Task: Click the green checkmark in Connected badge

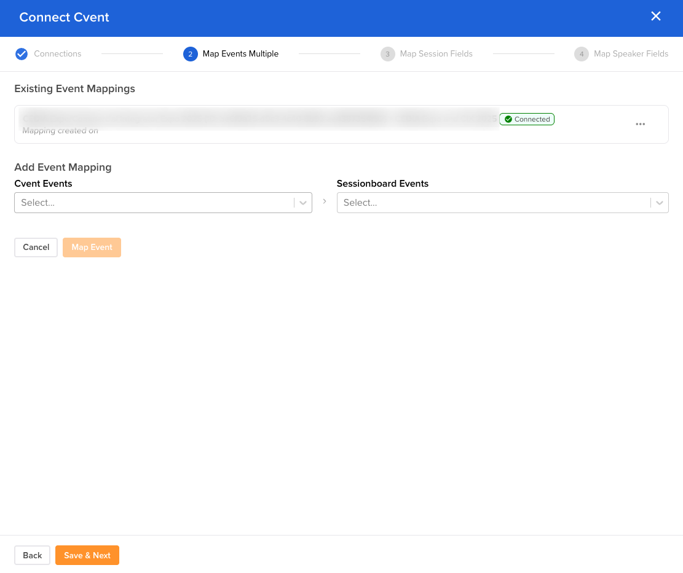Action: tap(508, 119)
